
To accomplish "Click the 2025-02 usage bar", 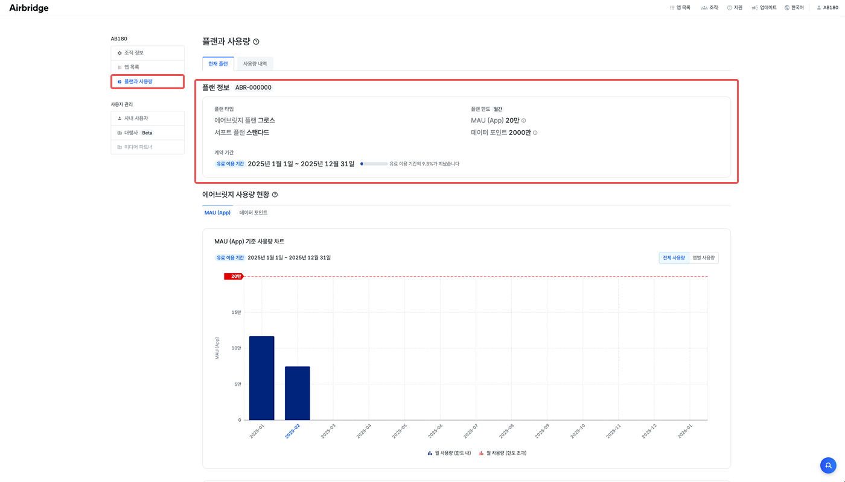I will click(297, 393).
